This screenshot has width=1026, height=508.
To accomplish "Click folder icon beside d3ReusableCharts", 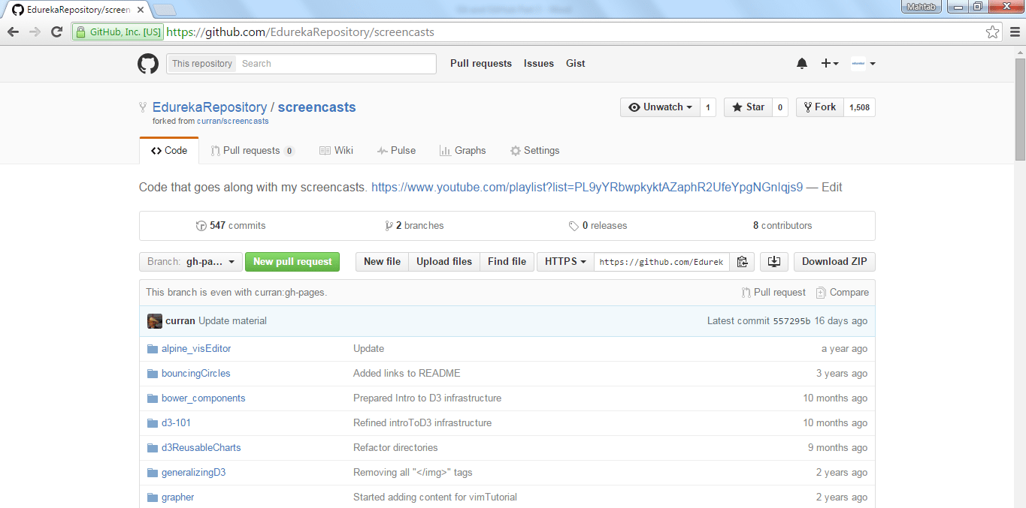I will [153, 448].
